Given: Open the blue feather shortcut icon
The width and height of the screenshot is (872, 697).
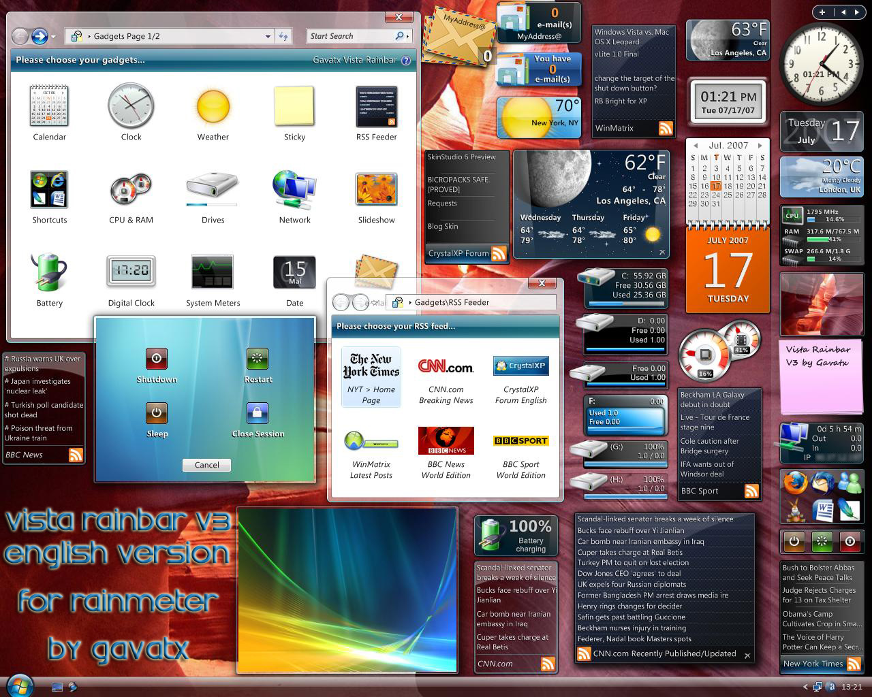Looking at the screenshot, I should click(849, 509).
